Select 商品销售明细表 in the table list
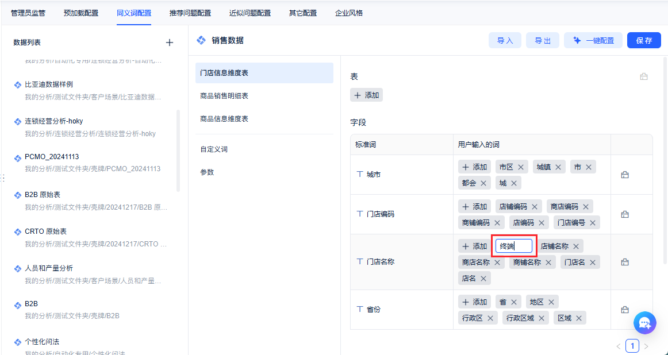Image resolution: width=668 pixels, height=355 pixels. click(224, 96)
